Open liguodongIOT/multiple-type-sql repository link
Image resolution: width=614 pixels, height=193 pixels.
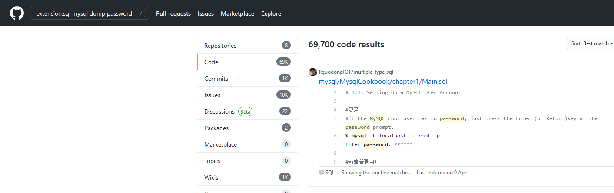[x=356, y=72]
